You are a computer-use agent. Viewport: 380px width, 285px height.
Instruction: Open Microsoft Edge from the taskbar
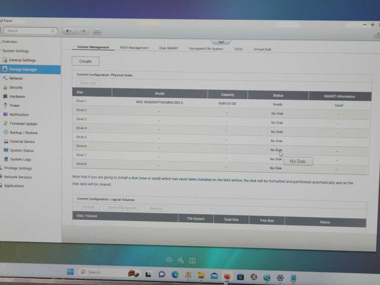(175, 275)
